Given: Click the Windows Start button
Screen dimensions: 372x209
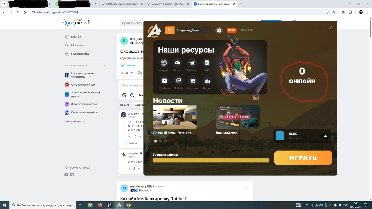Looking at the screenshot, I should tap(5, 205).
